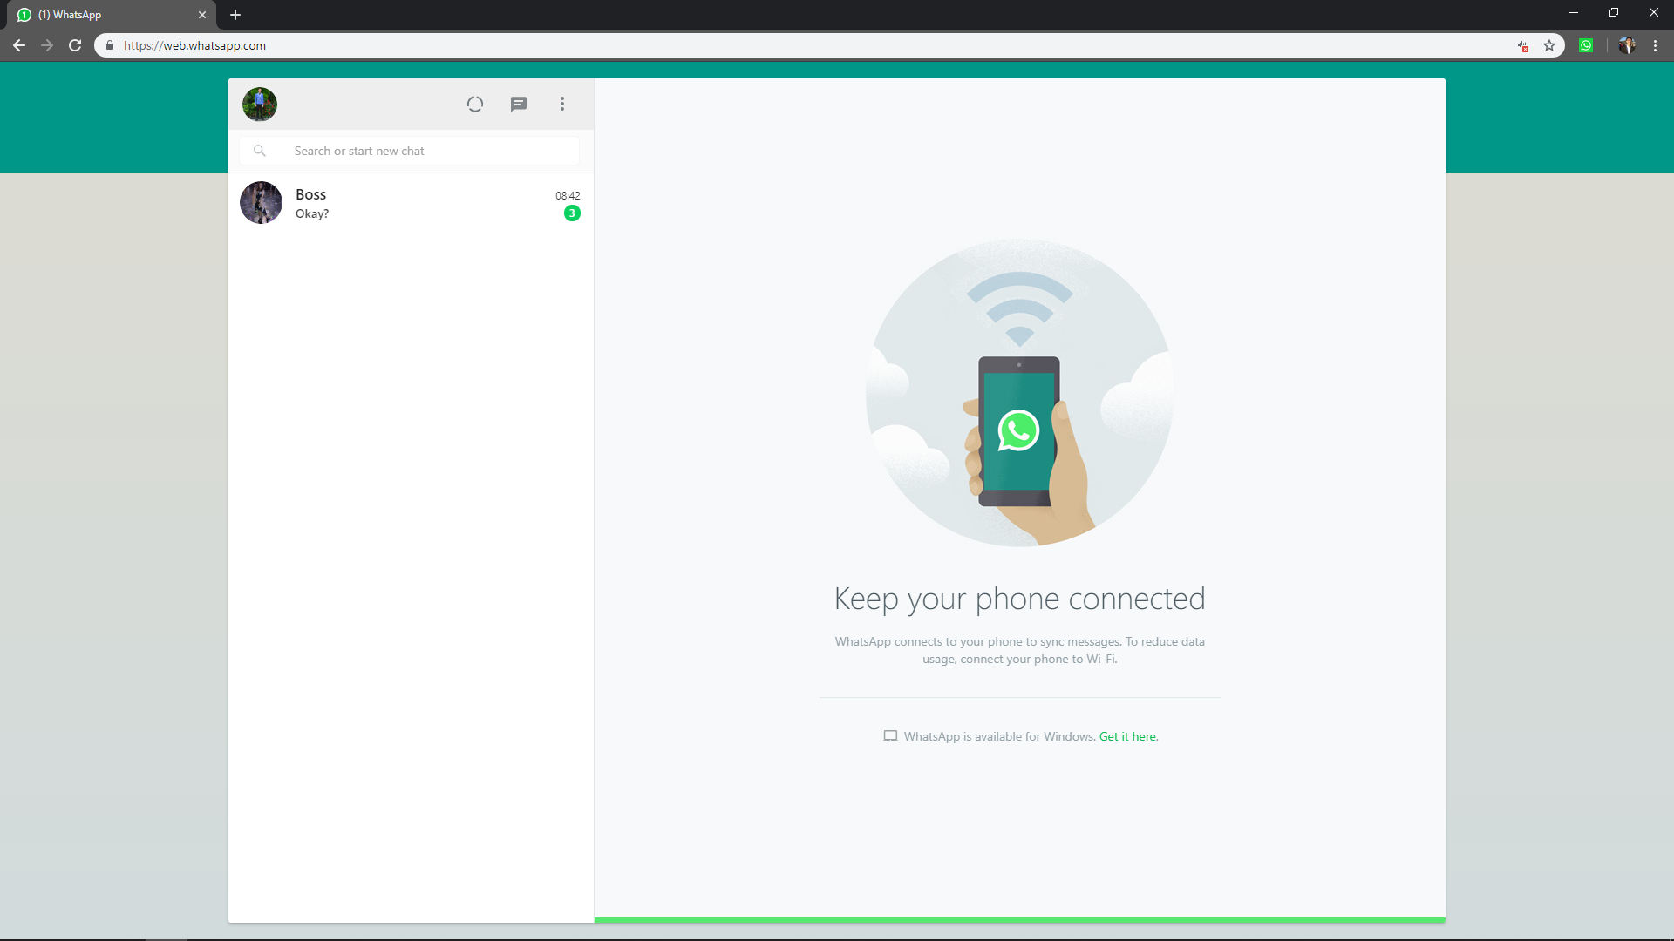Close the WhatsApp tab
1674x941 pixels.
[202, 15]
